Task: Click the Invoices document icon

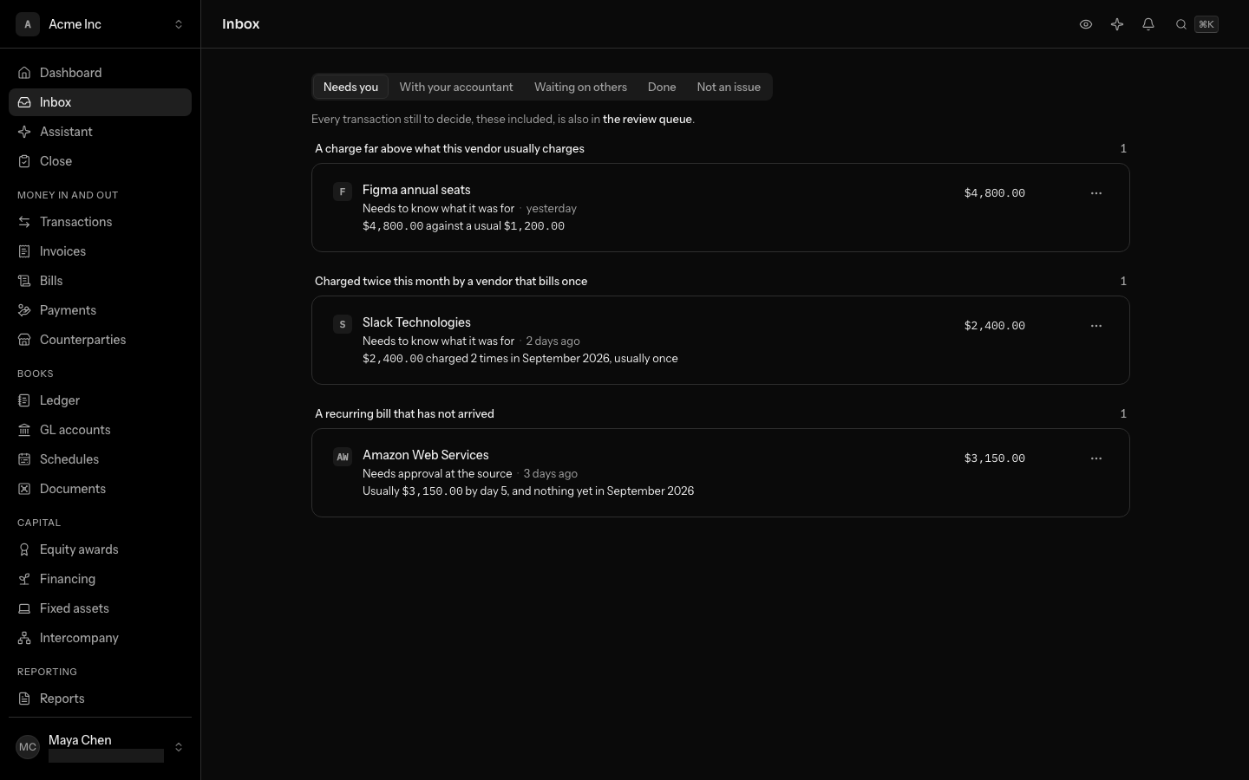Action: point(24,251)
